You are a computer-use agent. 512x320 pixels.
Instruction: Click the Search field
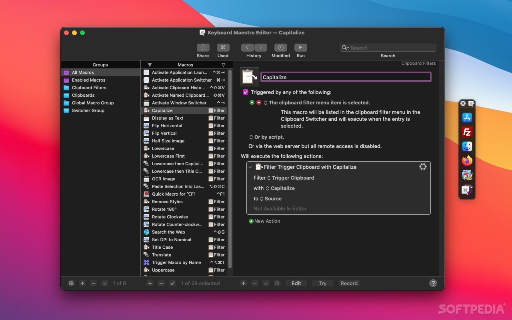(x=388, y=48)
